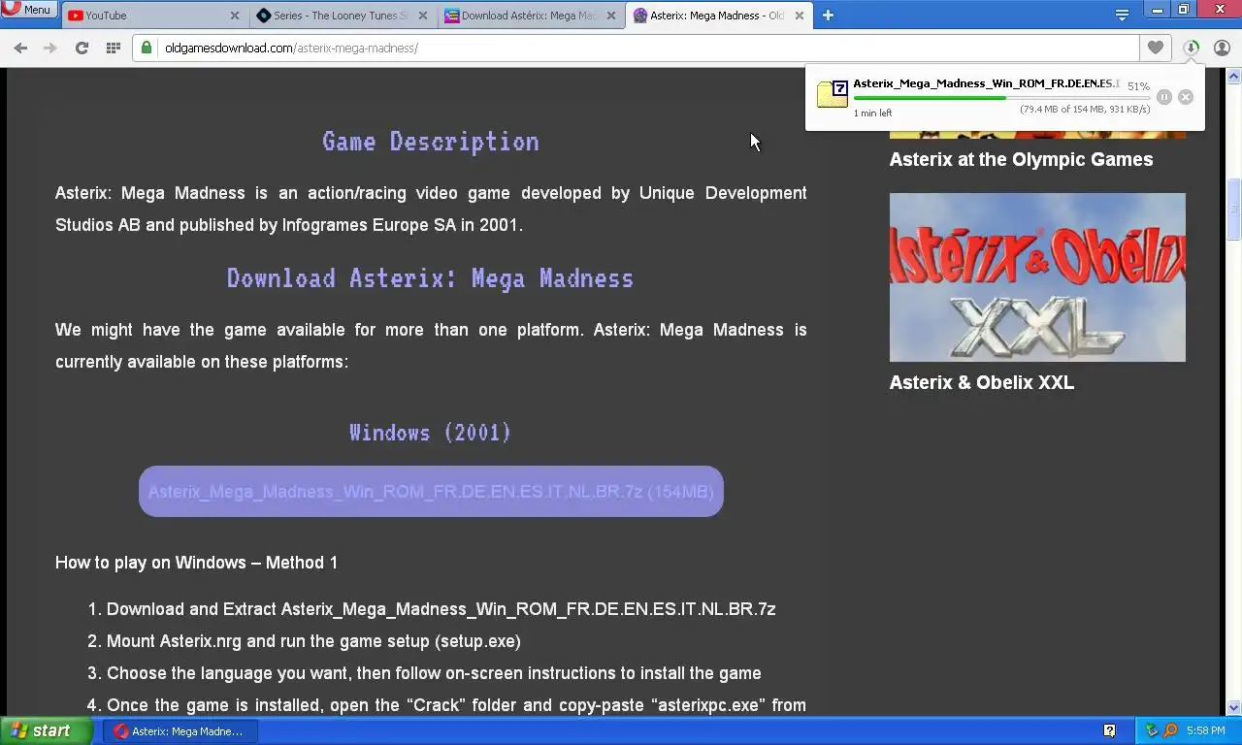Click the Windows (2001) platform heading
1242x745 pixels.
[x=431, y=433]
